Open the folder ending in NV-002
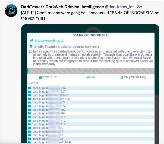 91,99
